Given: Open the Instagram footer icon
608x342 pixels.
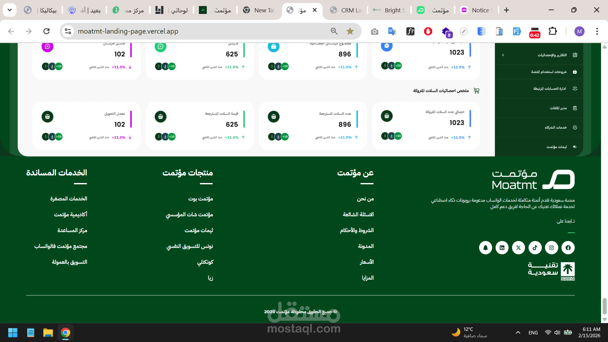Looking at the screenshot, I should click(x=551, y=248).
